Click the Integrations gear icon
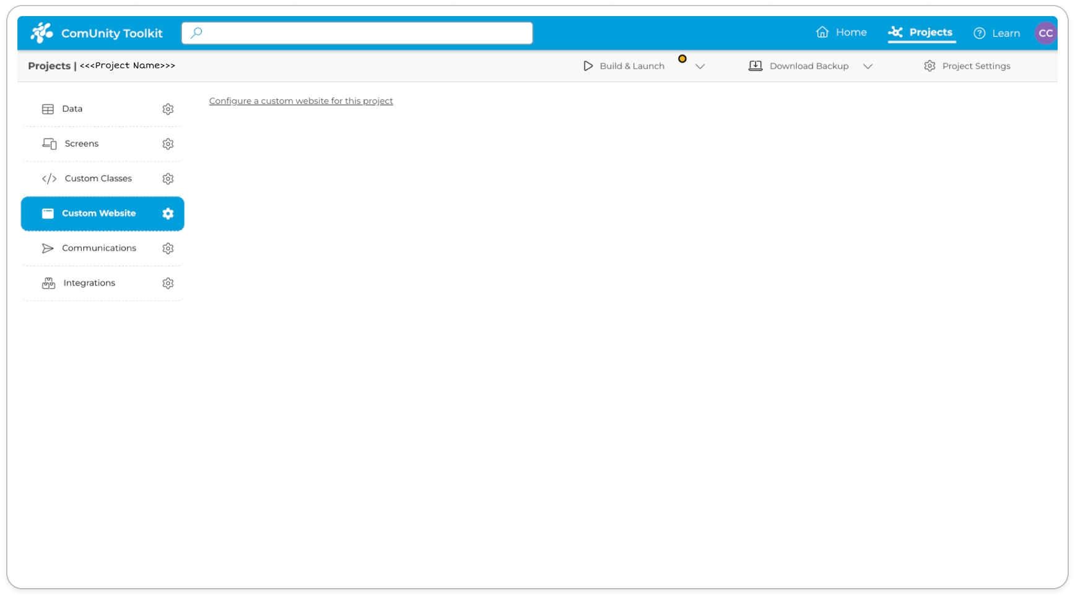This screenshot has height=598, width=1075. (168, 284)
